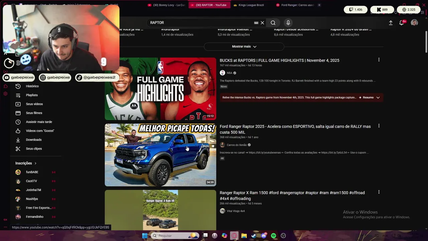Open the CazéTV subscription

35,181
